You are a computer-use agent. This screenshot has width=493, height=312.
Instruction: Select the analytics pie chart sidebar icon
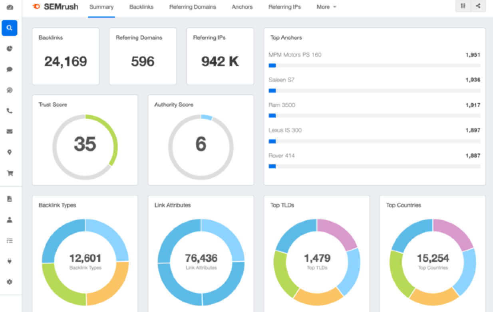tap(9, 49)
